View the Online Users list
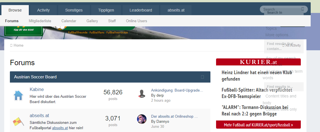The height and width of the screenshot is (132, 320). tap(136, 21)
